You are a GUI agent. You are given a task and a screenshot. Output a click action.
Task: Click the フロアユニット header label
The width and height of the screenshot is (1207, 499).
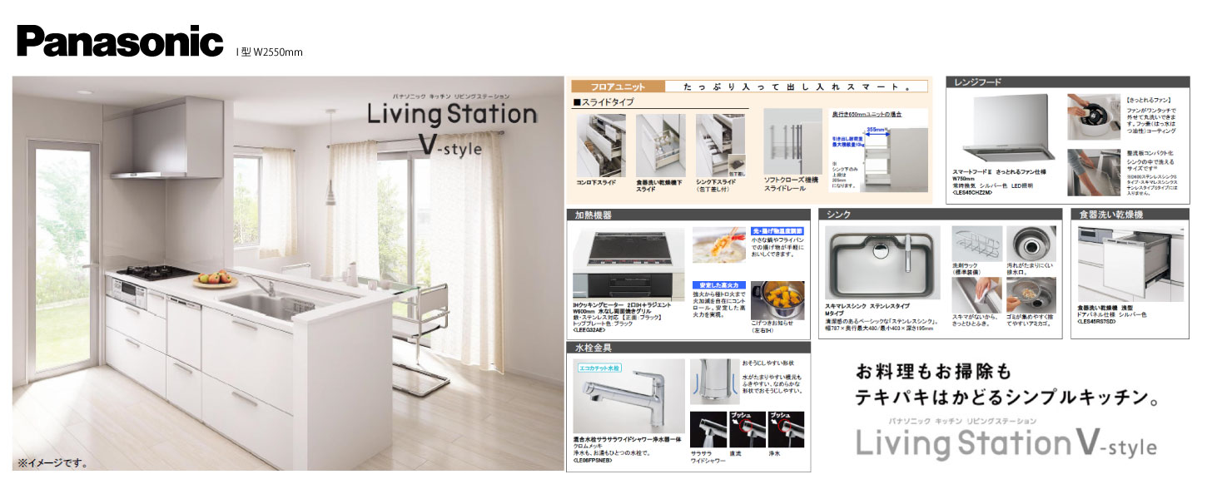618,86
